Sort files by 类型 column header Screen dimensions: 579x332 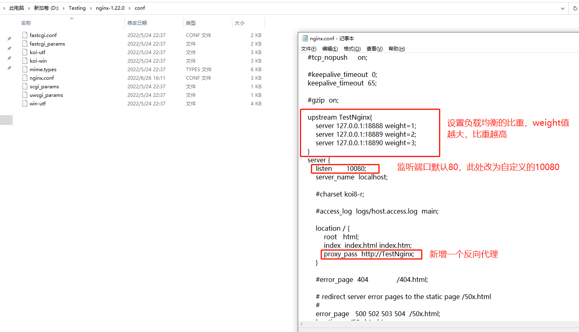[x=191, y=23]
